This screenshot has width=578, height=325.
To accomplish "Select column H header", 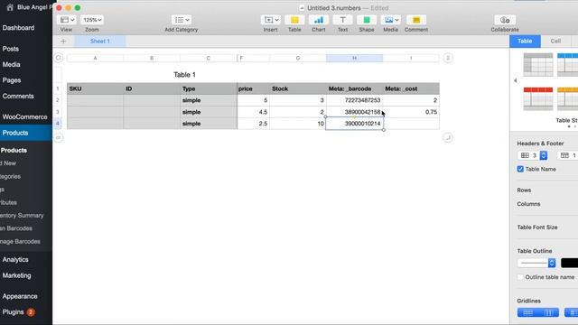I will 354,58.
